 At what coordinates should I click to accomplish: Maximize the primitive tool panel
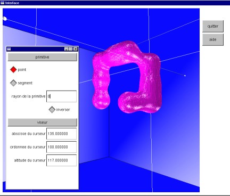tap(71, 49)
